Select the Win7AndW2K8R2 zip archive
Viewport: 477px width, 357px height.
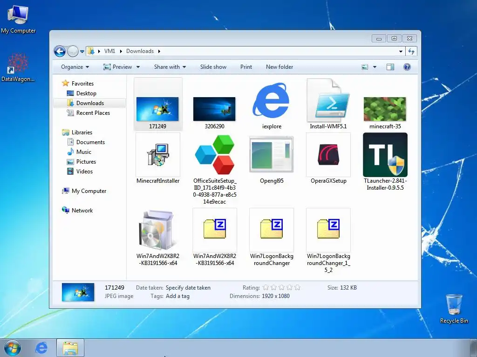(x=215, y=238)
